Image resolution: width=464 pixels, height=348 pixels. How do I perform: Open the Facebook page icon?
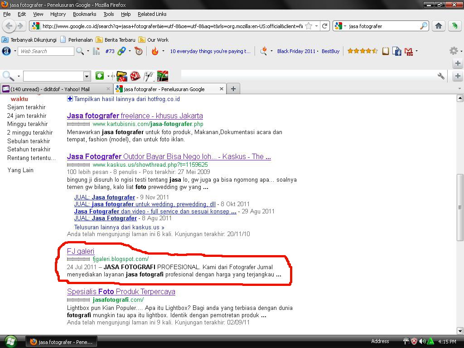(396, 51)
